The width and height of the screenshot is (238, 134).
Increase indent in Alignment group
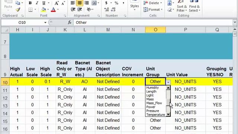[x=80, y=10]
